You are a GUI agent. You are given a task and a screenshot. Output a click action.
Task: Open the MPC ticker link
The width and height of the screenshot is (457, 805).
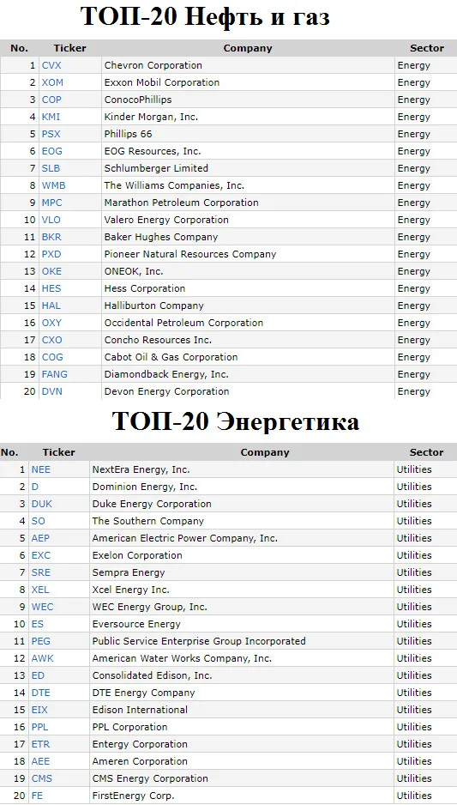click(51, 203)
